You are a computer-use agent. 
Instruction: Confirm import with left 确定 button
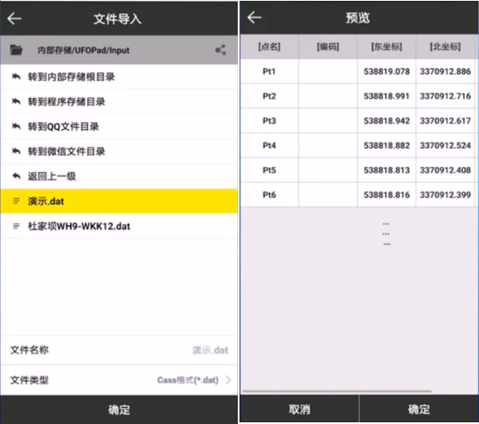click(119, 410)
